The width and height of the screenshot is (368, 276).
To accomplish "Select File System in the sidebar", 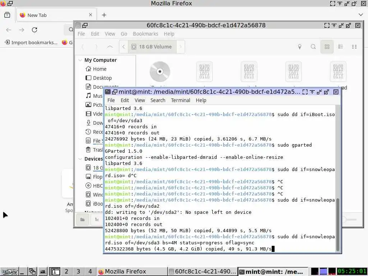I will (x=95, y=141).
